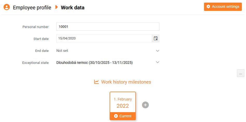
Task: Focus the Personal number input field
Action: pyautogui.click(x=108, y=26)
